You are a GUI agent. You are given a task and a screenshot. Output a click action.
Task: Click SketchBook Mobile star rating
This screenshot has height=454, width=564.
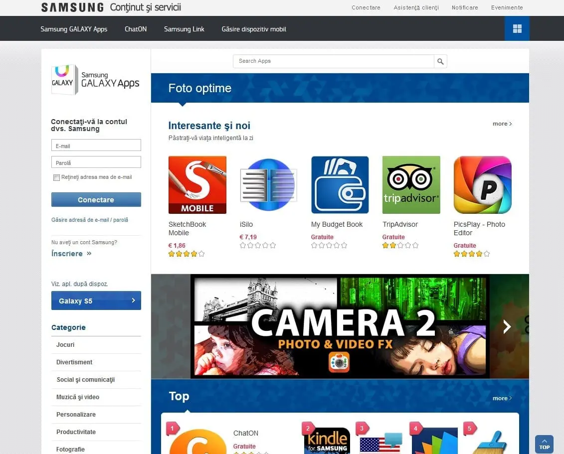187,254
